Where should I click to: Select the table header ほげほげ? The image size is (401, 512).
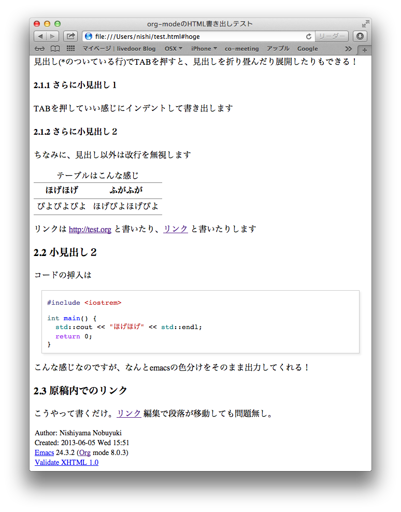[x=62, y=190]
